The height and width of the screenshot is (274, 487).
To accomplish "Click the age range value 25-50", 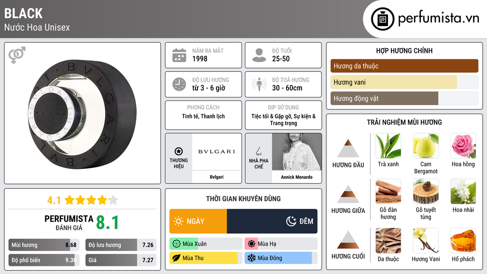I will pos(281,59).
